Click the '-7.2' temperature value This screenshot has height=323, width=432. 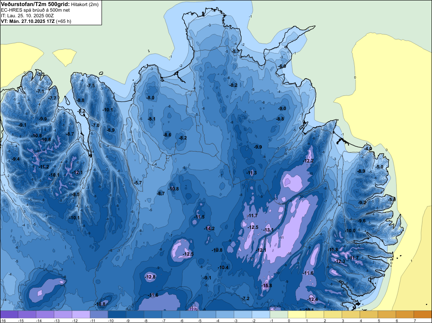[245, 298]
